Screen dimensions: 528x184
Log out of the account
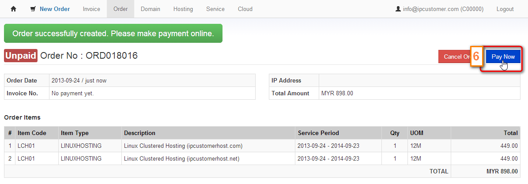(505, 9)
